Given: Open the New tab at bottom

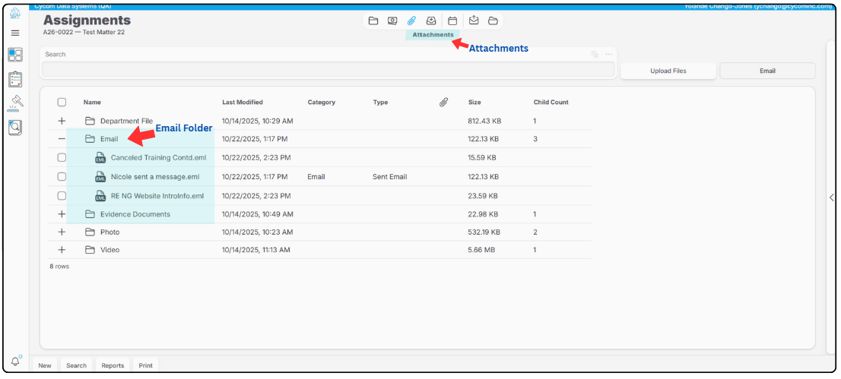Looking at the screenshot, I should pyautogui.click(x=45, y=365).
